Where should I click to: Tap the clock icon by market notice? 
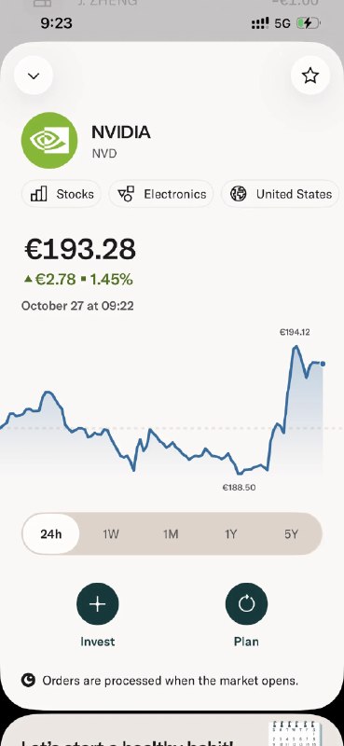tap(28, 681)
